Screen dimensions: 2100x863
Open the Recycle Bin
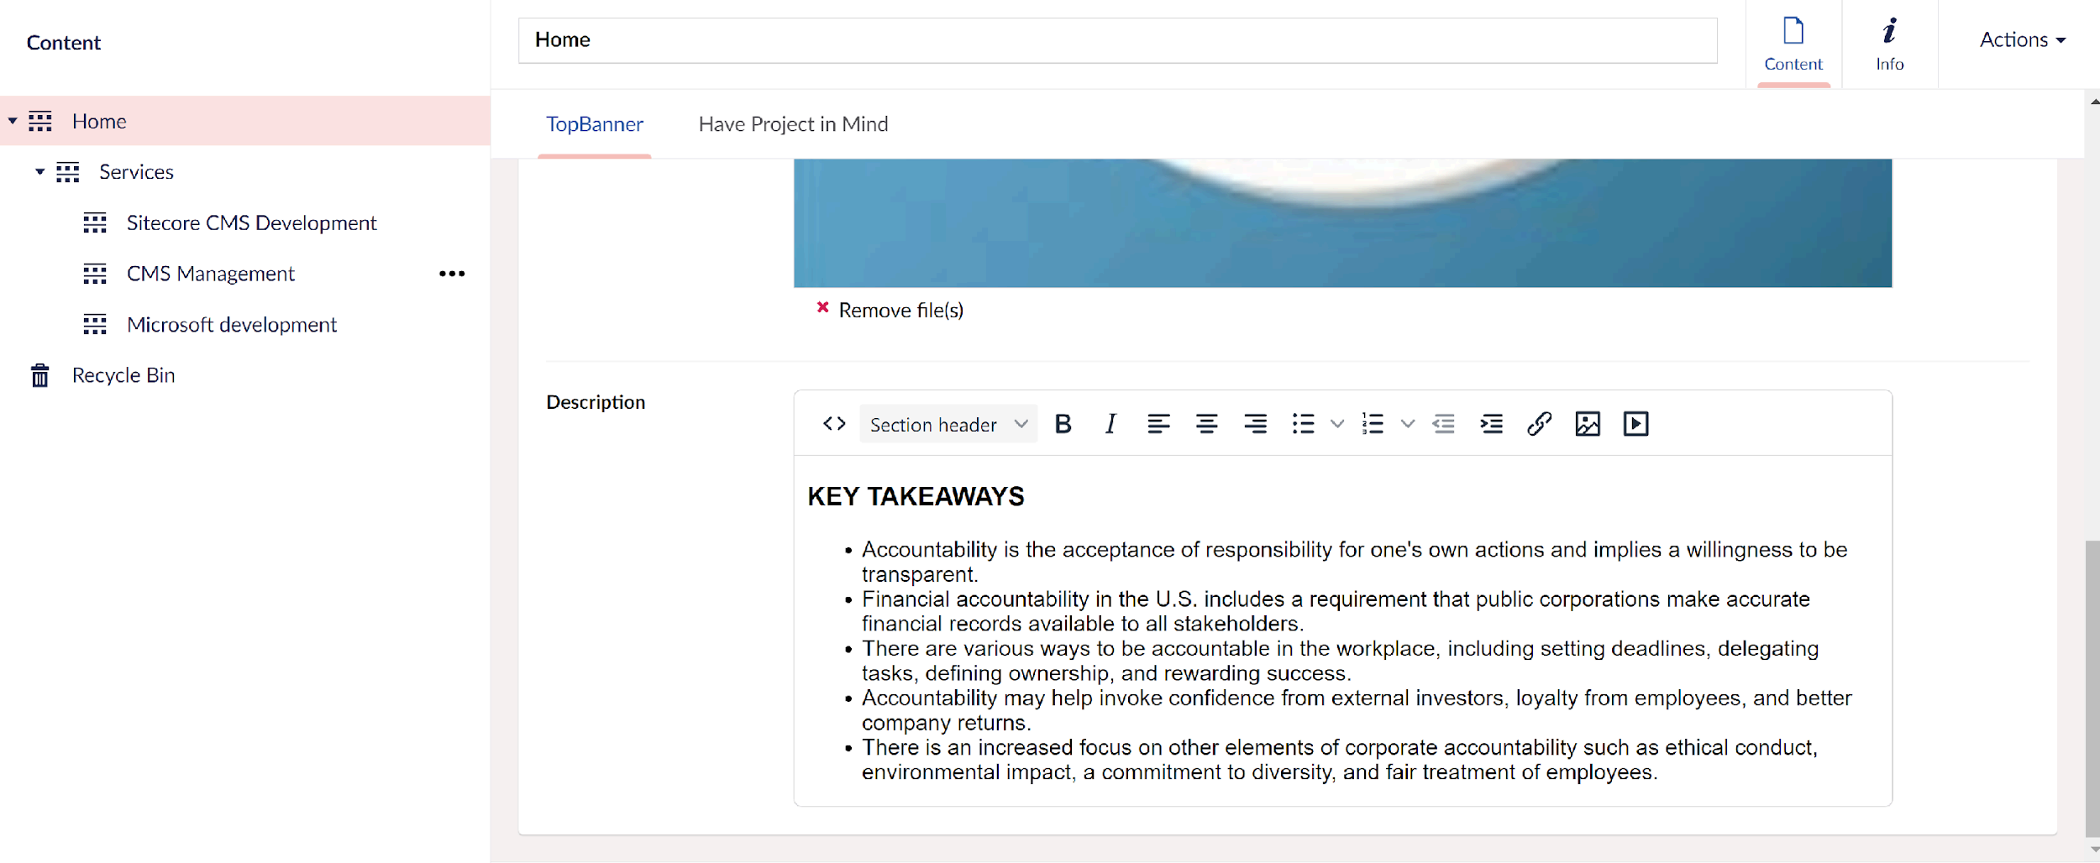pos(123,375)
